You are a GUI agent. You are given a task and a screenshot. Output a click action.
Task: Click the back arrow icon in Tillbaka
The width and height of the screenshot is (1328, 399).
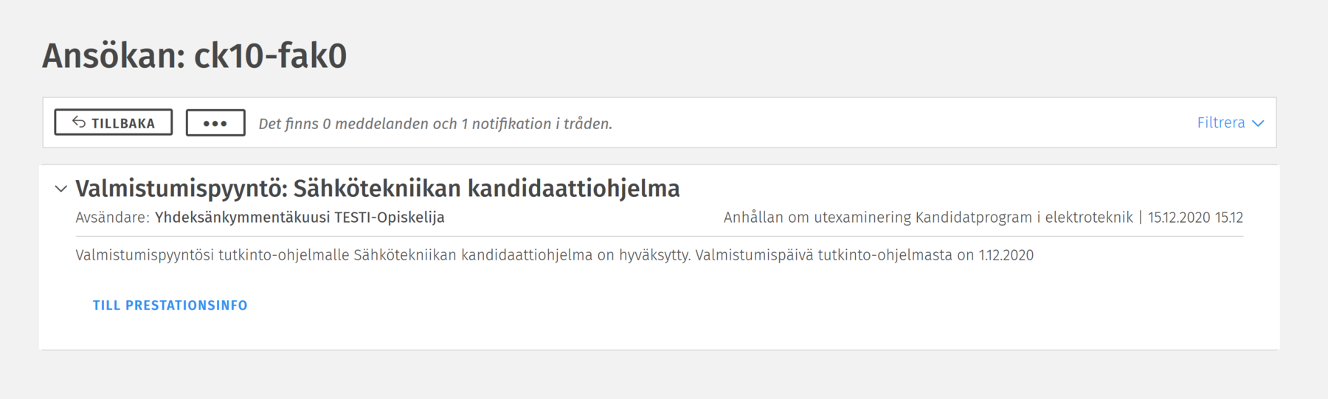[79, 122]
